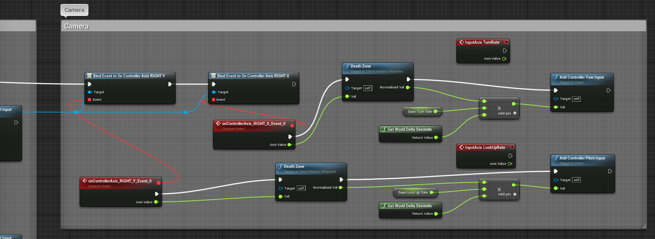Click the delegate pin on onControllerAxis_RIGHT_X_Event_0
The height and width of the screenshot is (239, 655).
coord(292,125)
